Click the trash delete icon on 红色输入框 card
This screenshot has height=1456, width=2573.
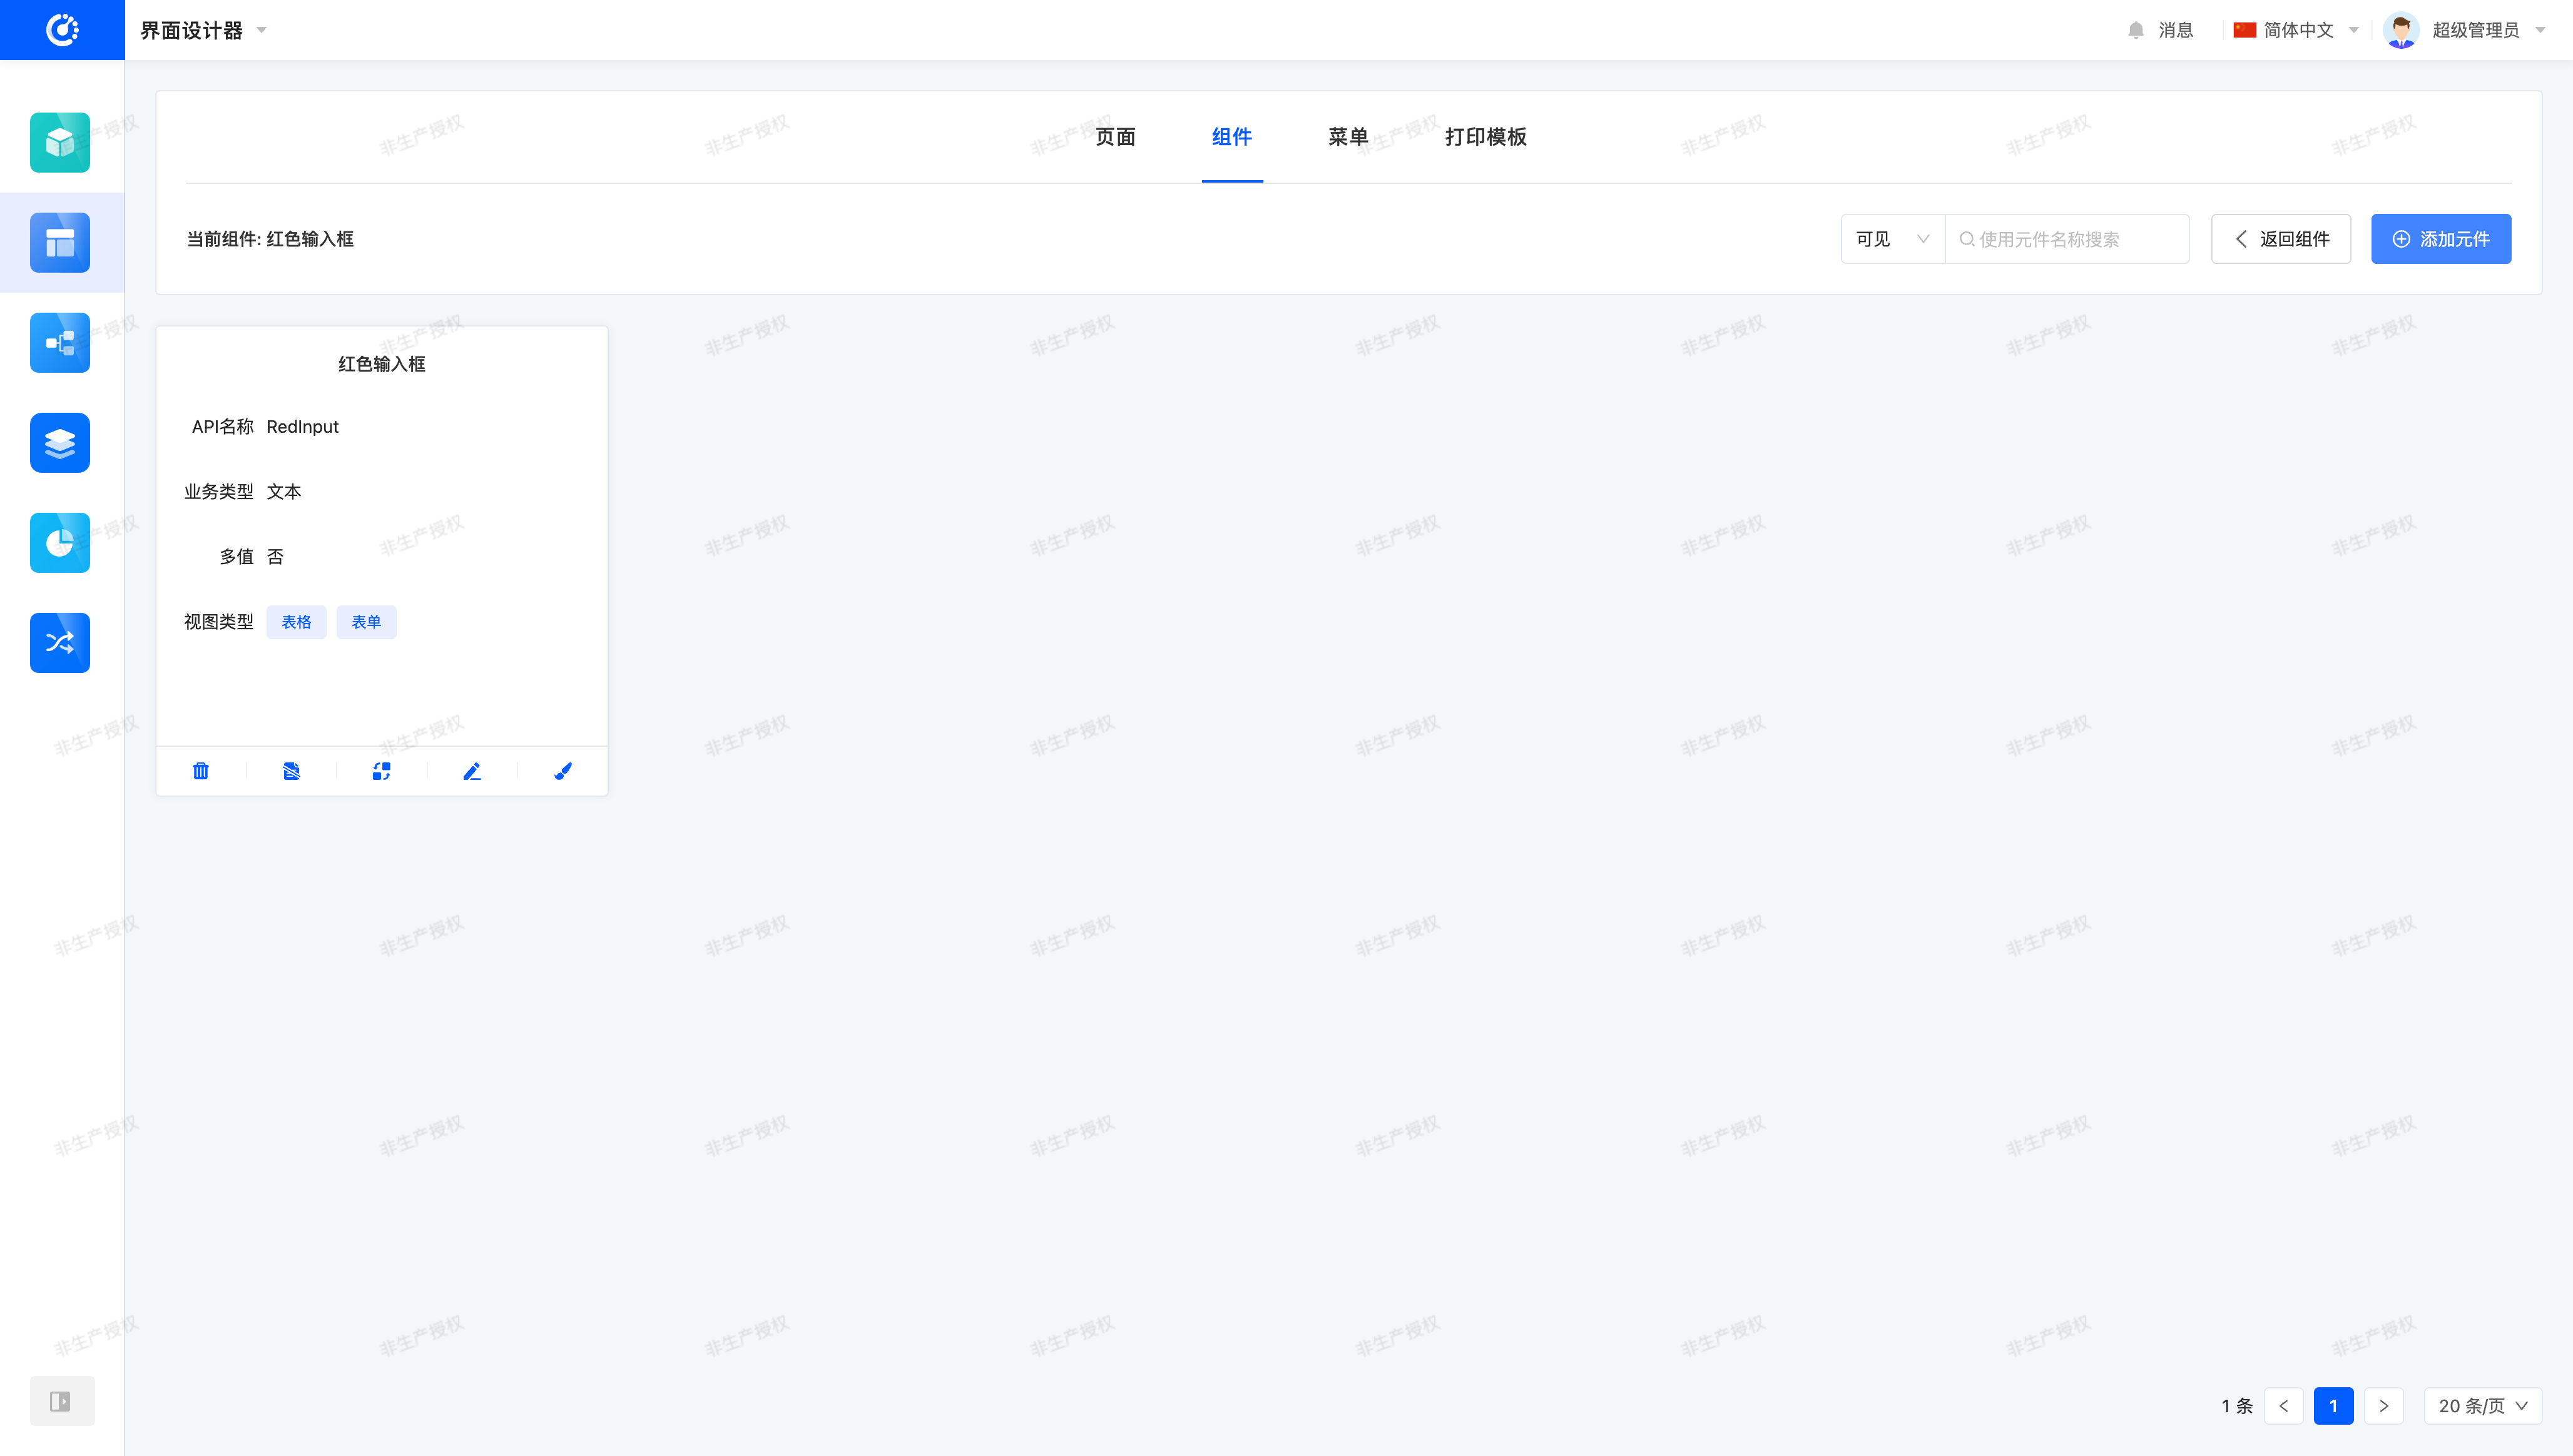pyautogui.click(x=201, y=771)
